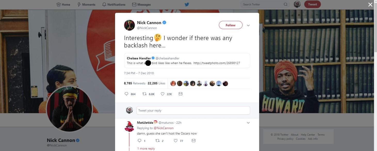Screen dimensions: 377x151
Task: Open the tweetphoto.com link
Action: (x=217, y=63)
